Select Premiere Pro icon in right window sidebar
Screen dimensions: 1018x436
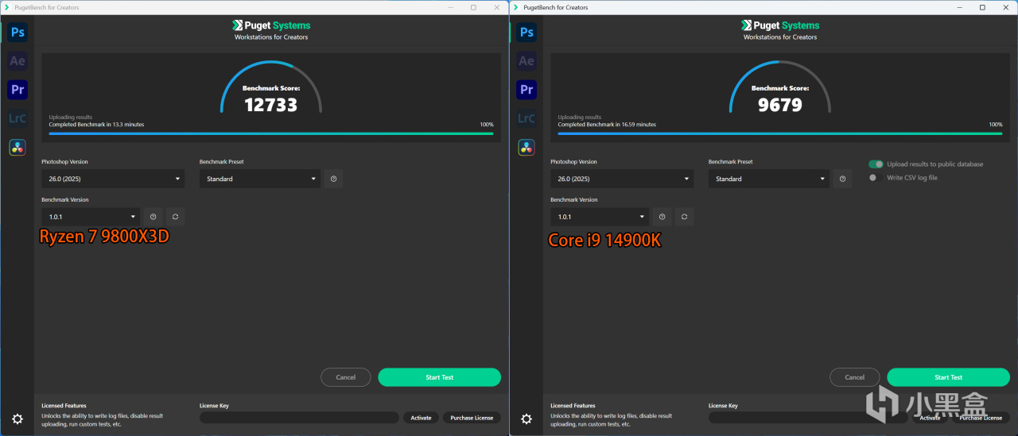click(526, 90)
